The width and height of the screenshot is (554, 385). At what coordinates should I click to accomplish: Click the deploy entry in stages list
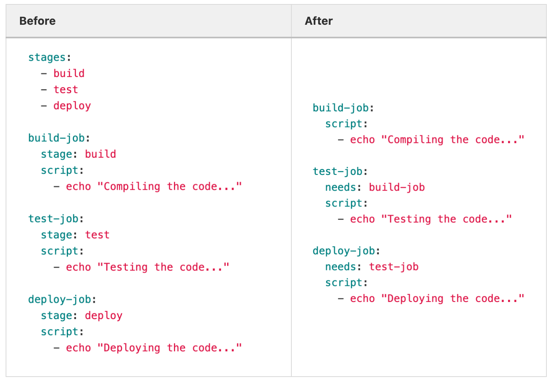tap(72, 106)
